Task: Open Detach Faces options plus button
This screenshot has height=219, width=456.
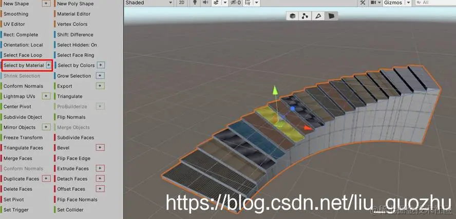Action: tap(100, 179)
